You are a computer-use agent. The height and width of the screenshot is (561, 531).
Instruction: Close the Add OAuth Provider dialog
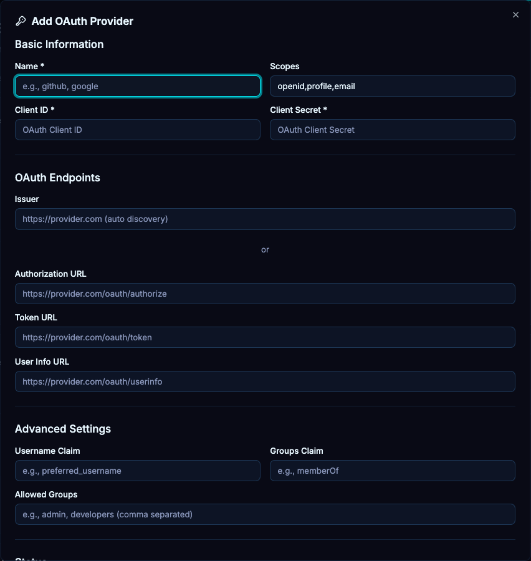pos(515,15)
